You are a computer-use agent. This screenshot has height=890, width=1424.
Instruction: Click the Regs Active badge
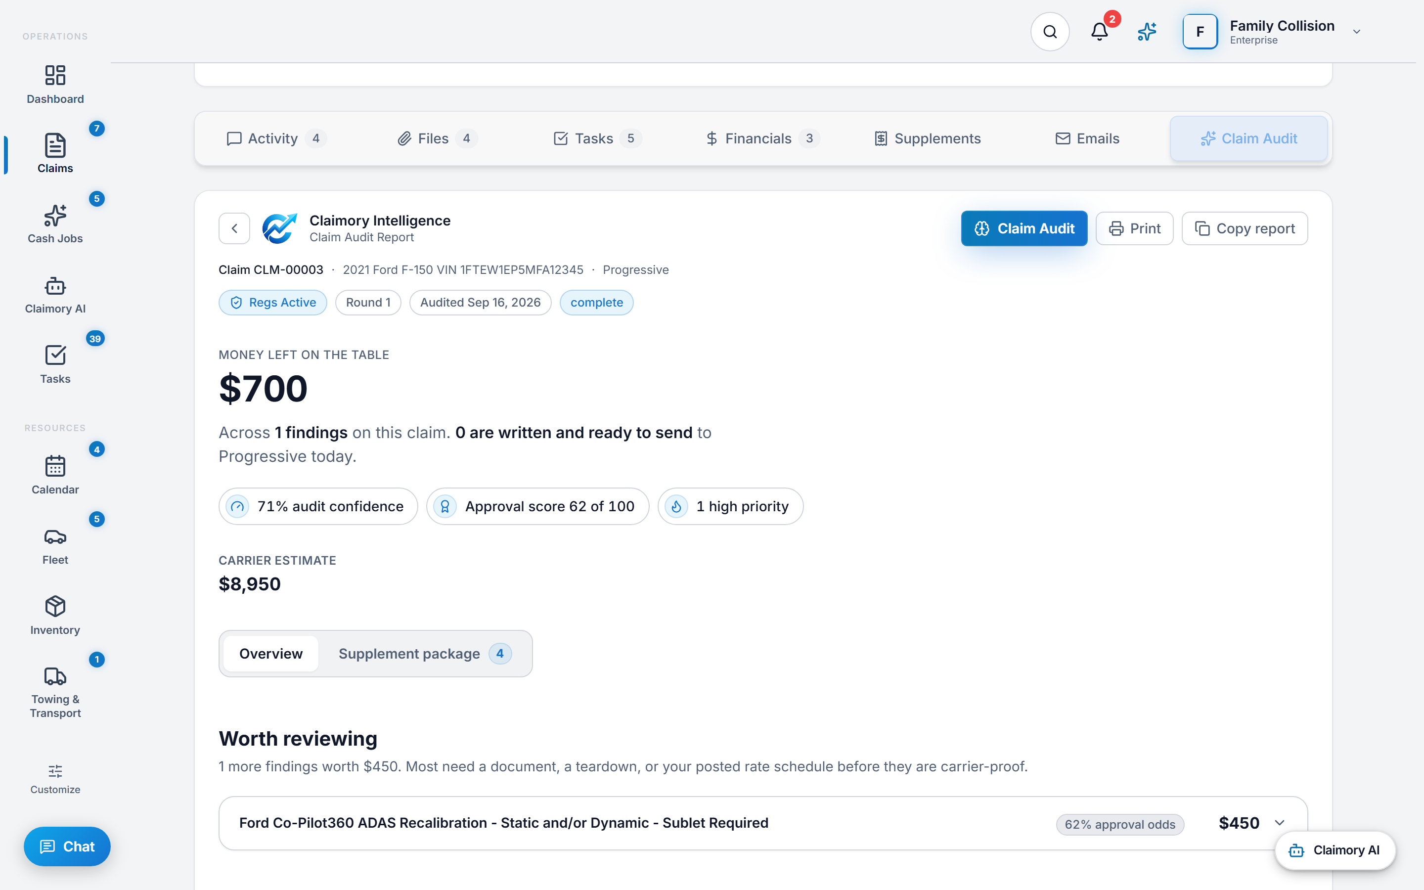pos(272,303)
